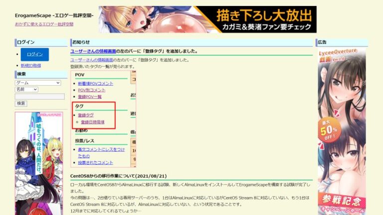Open the 新規ID取得 link

[x=30, y=65]
